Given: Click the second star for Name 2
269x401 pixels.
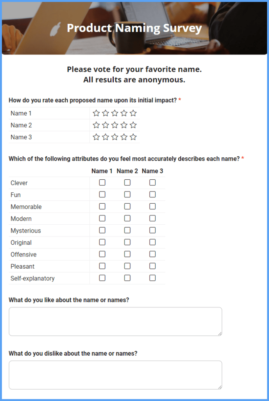Looking at the screenshot, I should (105, 125).
